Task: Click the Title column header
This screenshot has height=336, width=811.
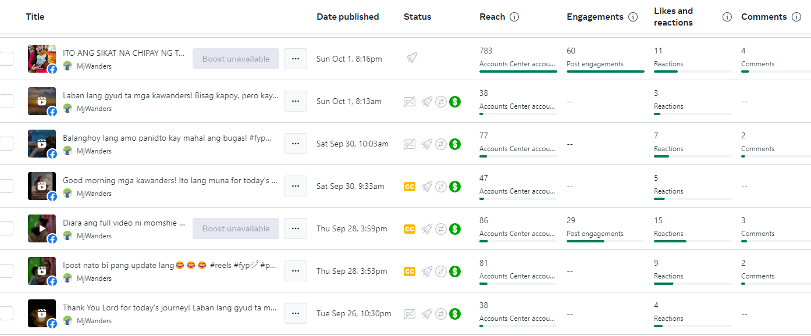Action: point(35,17)
